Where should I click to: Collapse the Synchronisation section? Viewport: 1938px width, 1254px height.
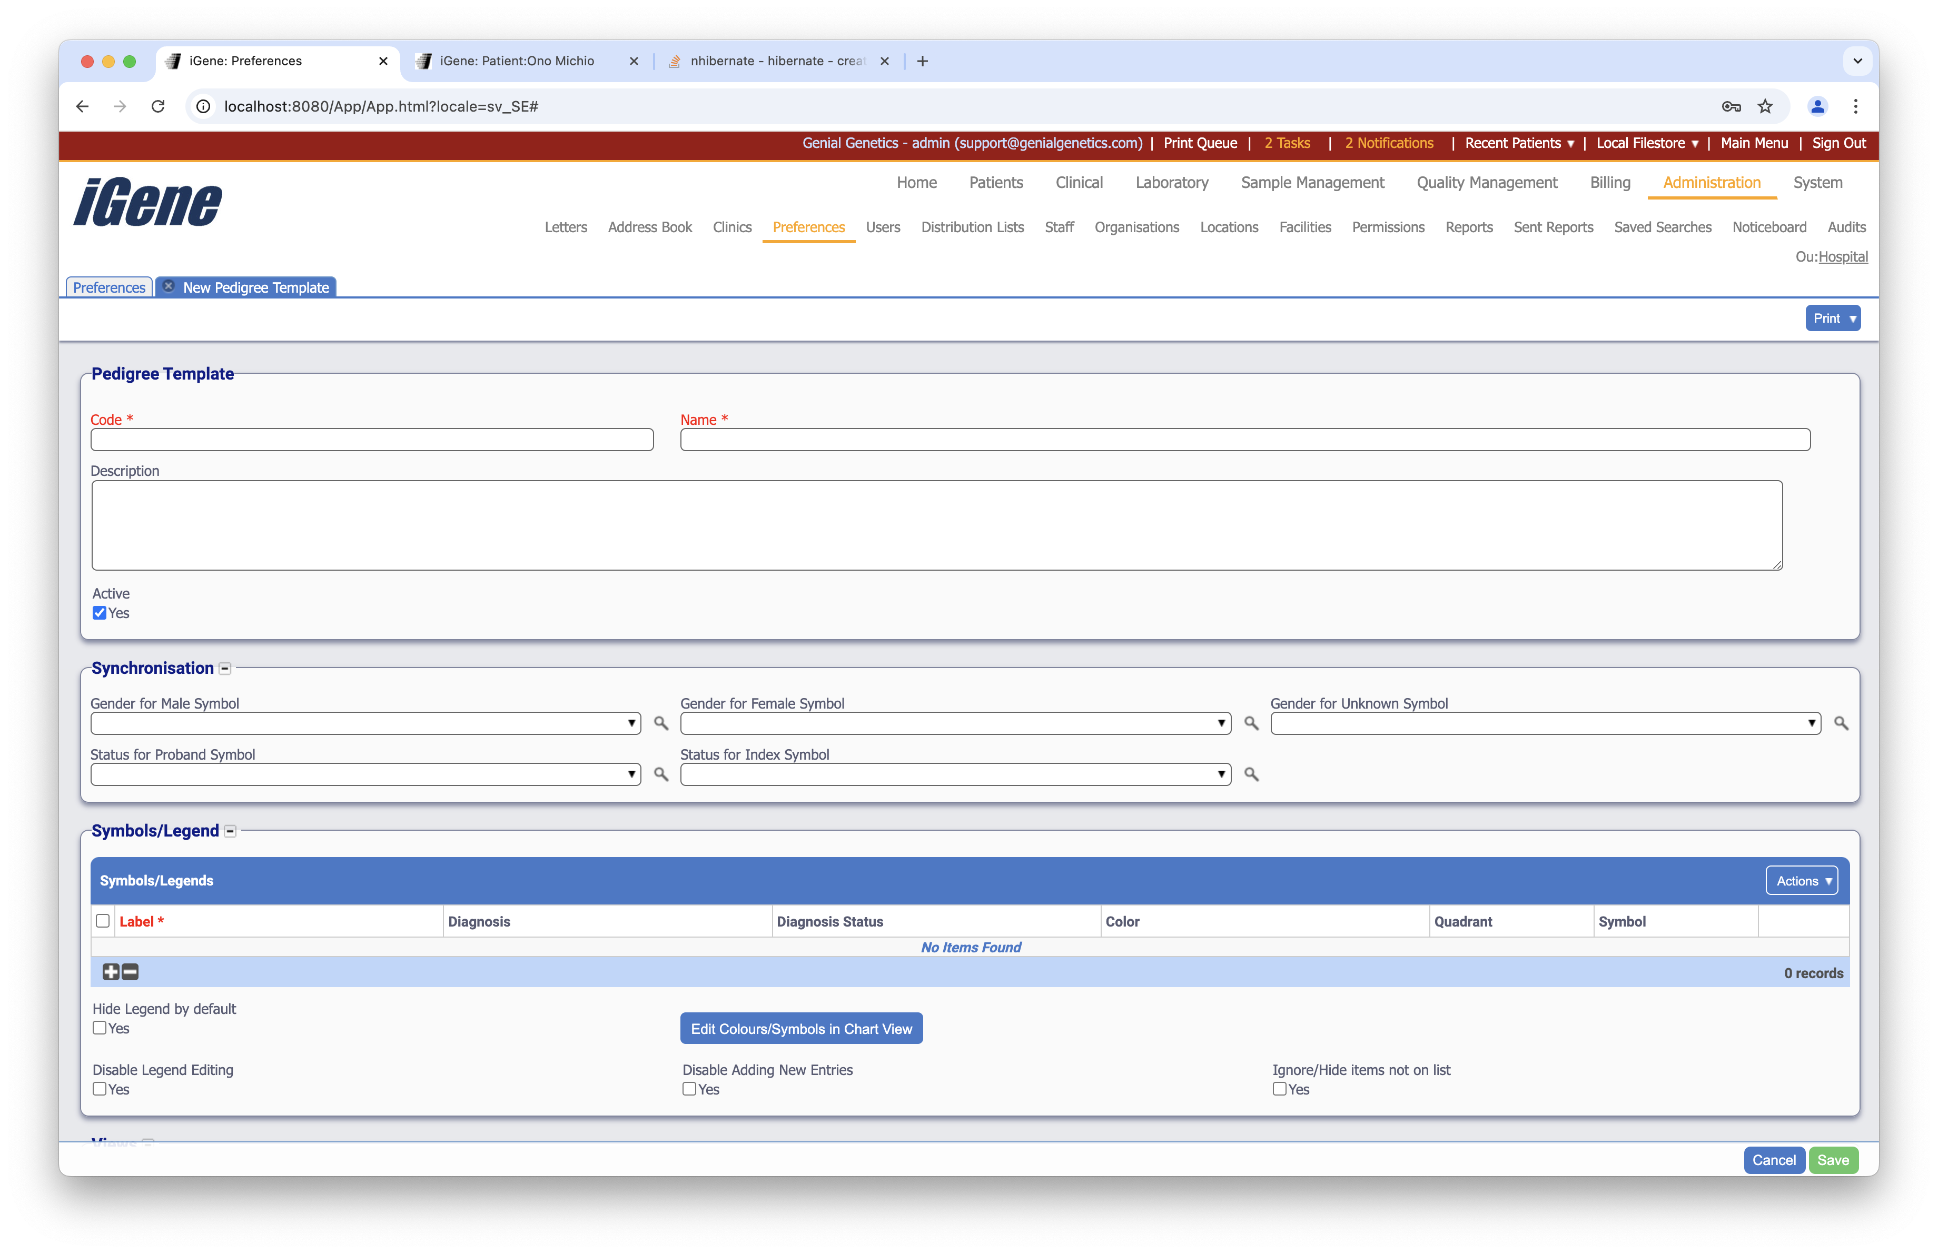(x=225, y=668)
